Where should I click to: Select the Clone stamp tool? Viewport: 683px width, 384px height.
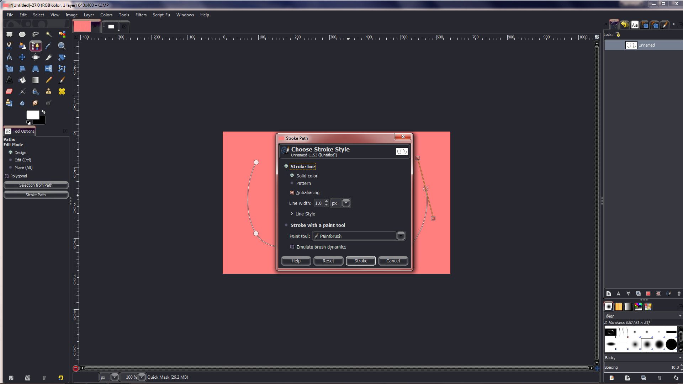pyautogui.click(x=49, y=91)
